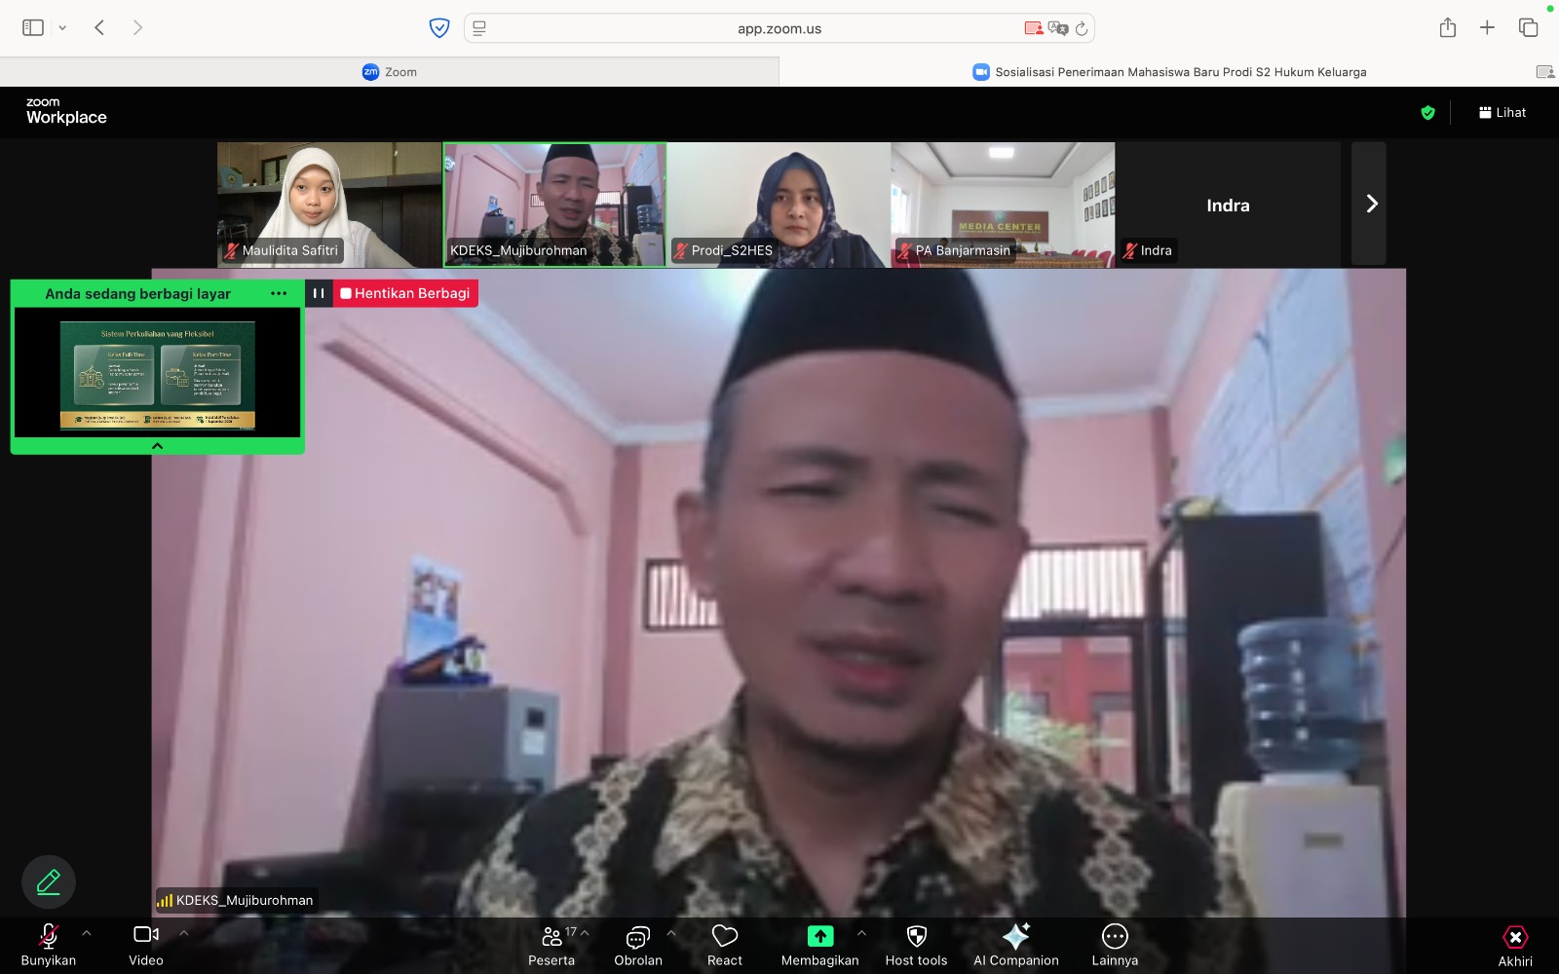Launch AI Companion
The width and height of the screenshot is (1559, 974).
click(x=1016, y=945)
